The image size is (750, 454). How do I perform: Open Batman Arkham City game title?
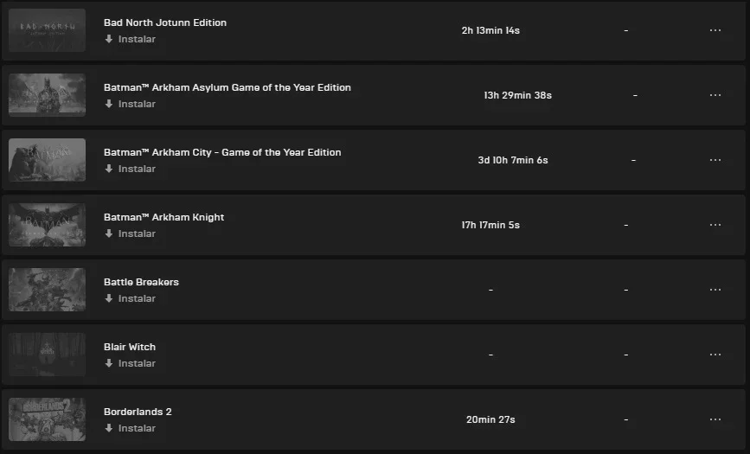point(222,152)
